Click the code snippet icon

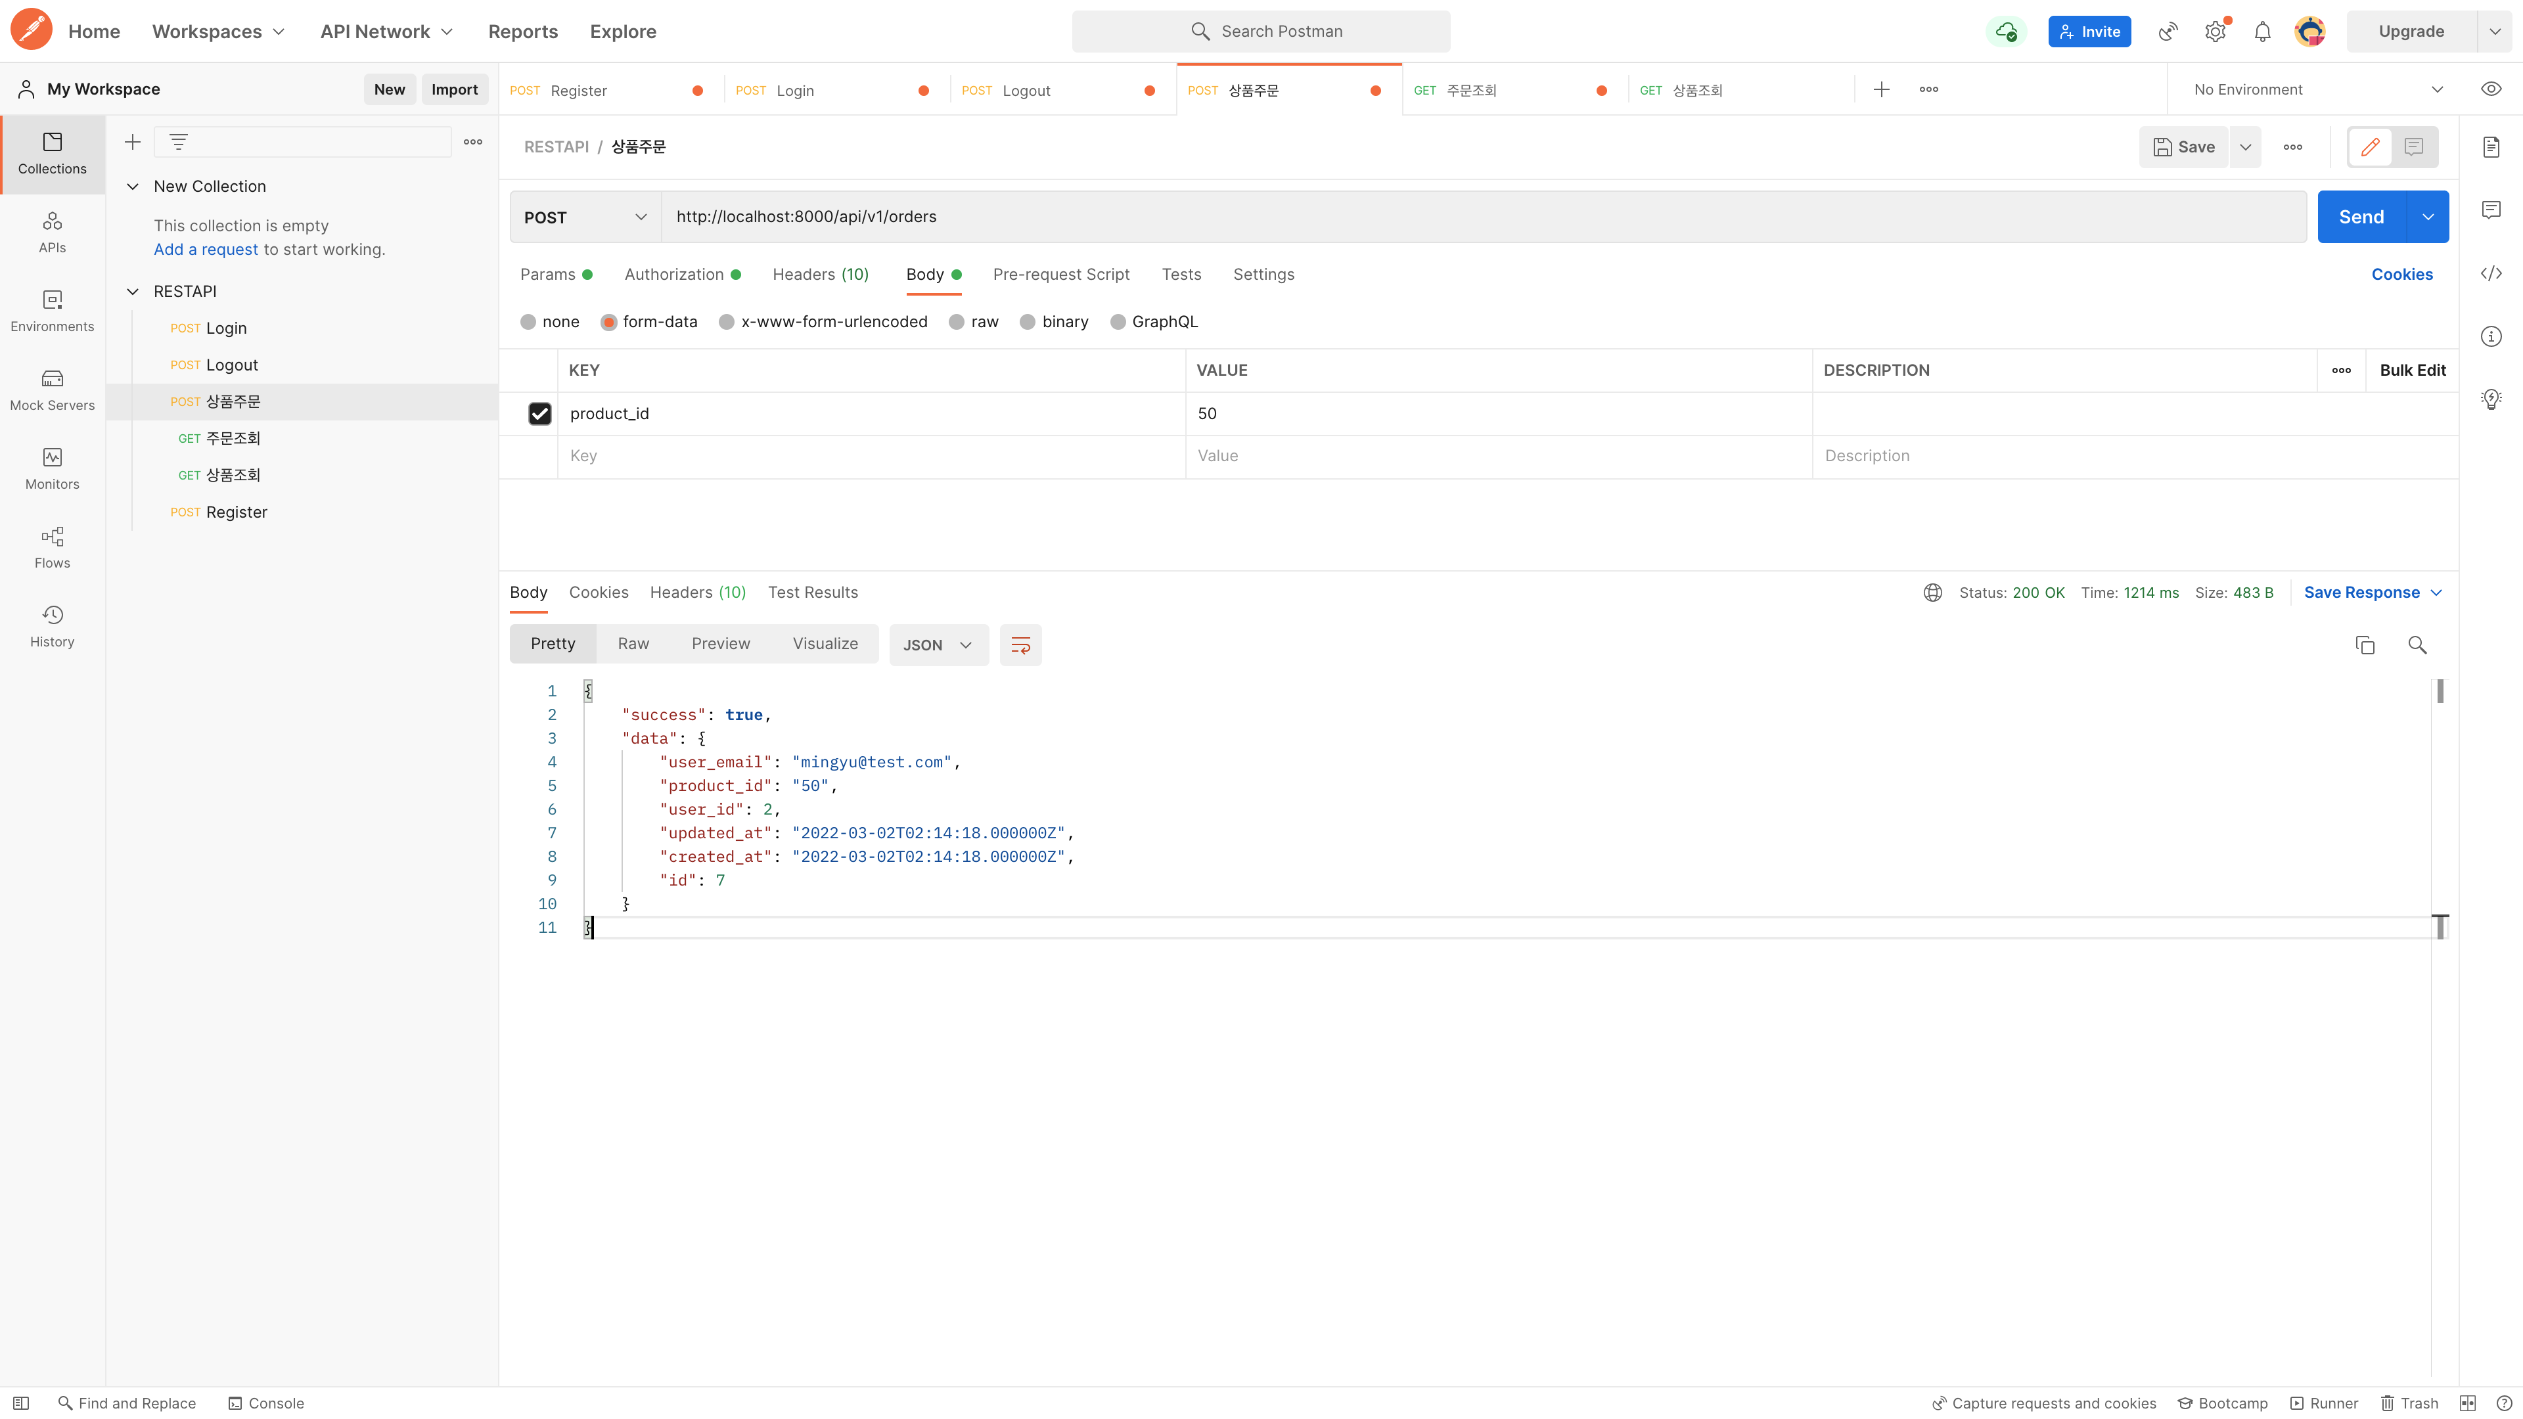(2491, 273)
